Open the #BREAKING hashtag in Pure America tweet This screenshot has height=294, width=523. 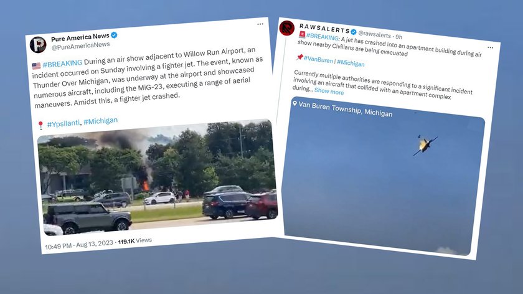(x=62, y=64)
